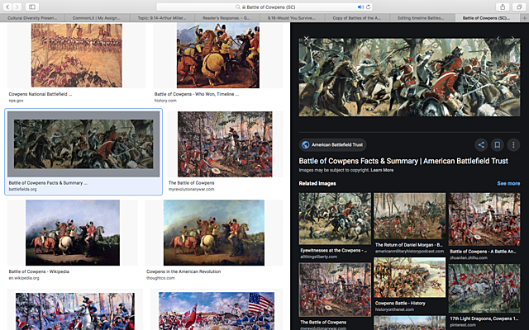Click the address bar showing Battle of Cowpens
This screenshot has height=330, width=529.
(x=264, y=7)
